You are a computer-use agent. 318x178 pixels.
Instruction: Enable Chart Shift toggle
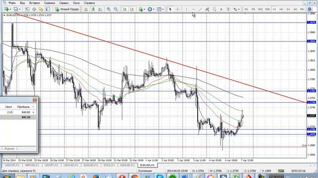pos(132,9)
